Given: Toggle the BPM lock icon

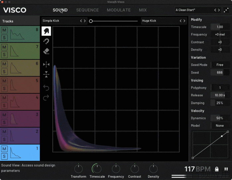Looking at the screenshot, I should (217, 169).
